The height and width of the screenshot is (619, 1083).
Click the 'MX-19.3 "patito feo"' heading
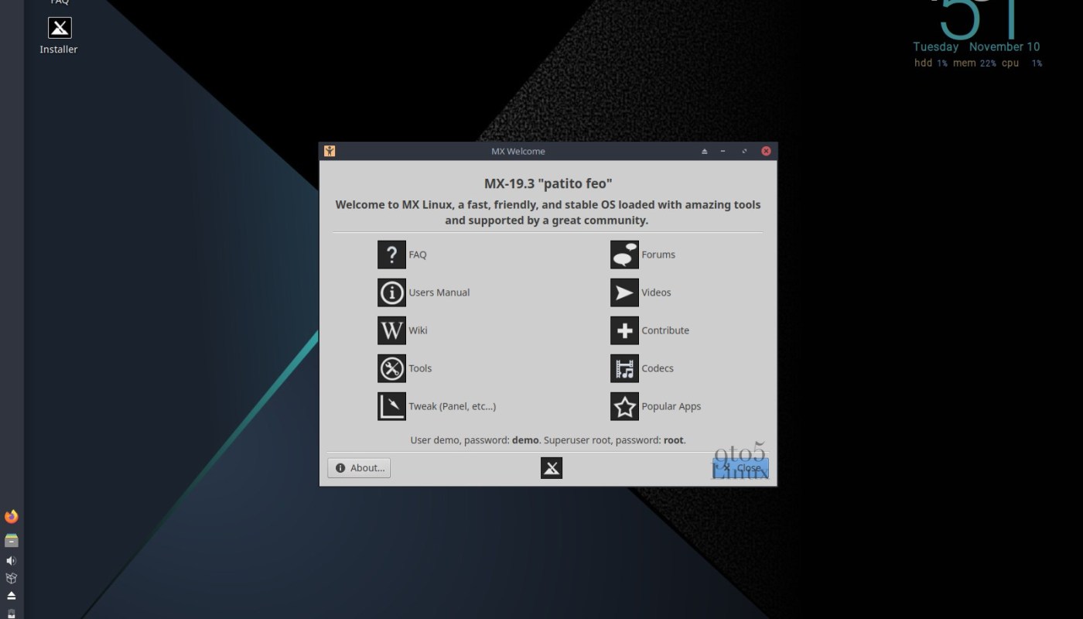[548, 184]
